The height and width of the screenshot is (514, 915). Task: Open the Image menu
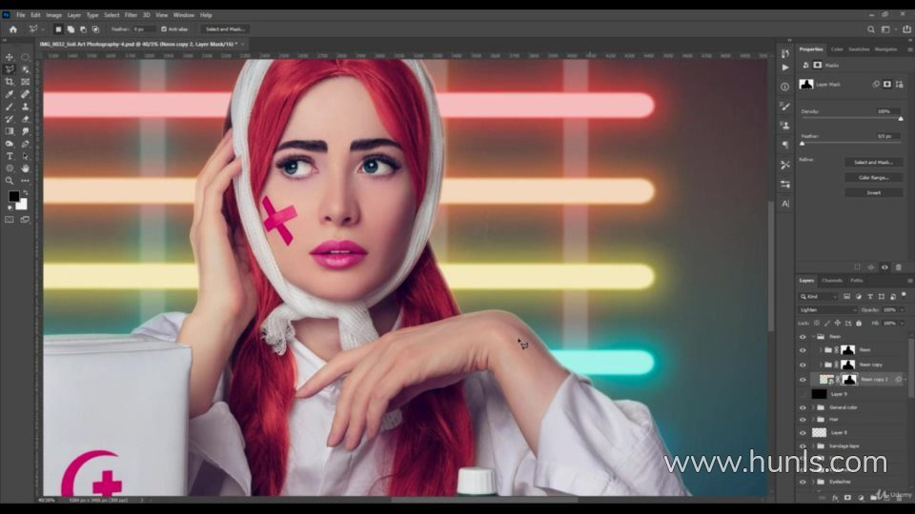(x=53, y=15)
